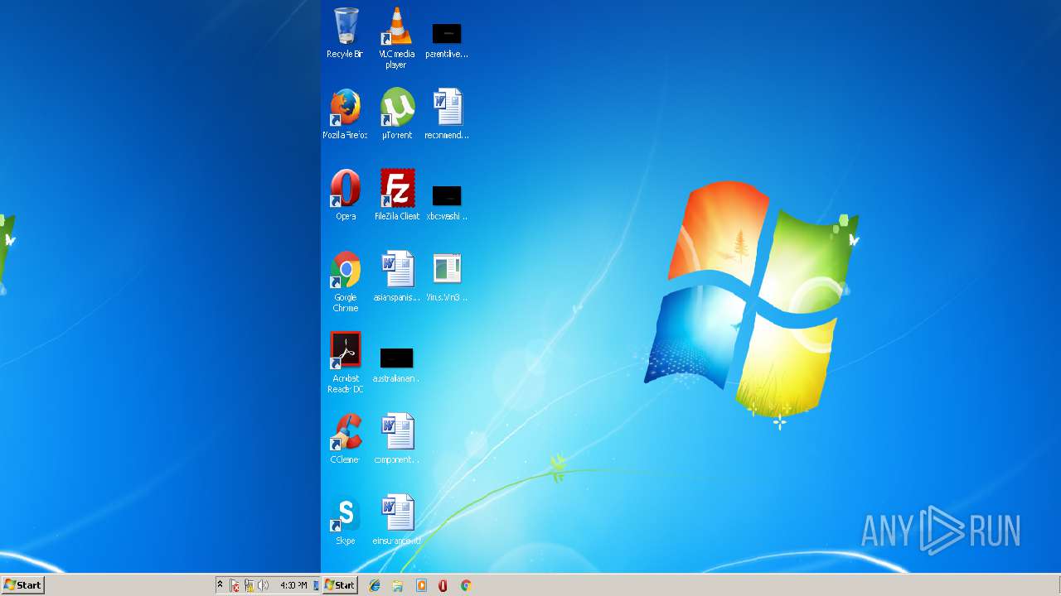
Task: Click the Opera icon in the taskbar
Action: (443, 585)
